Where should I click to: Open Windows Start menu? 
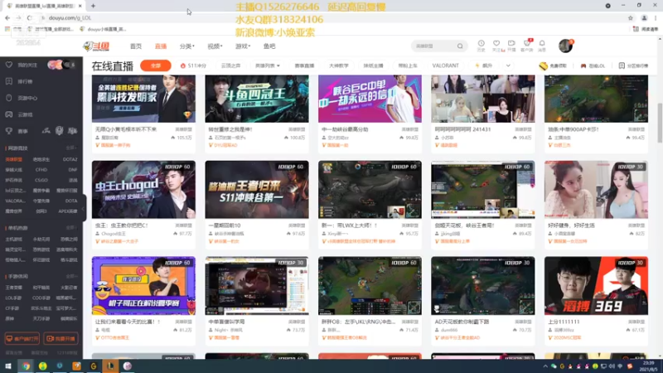point(8,366)
